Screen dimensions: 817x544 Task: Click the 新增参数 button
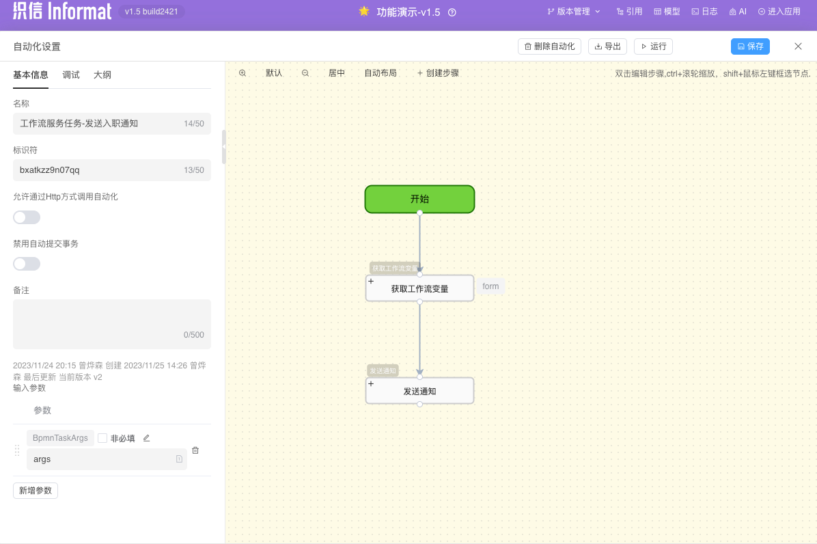click(36, 491)
